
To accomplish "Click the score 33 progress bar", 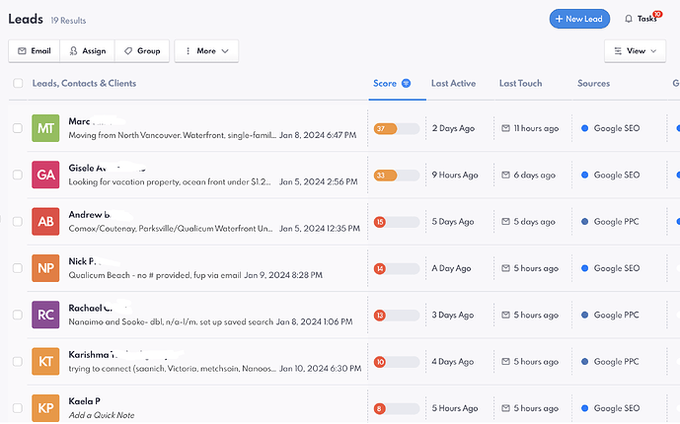I will point(397,176).
